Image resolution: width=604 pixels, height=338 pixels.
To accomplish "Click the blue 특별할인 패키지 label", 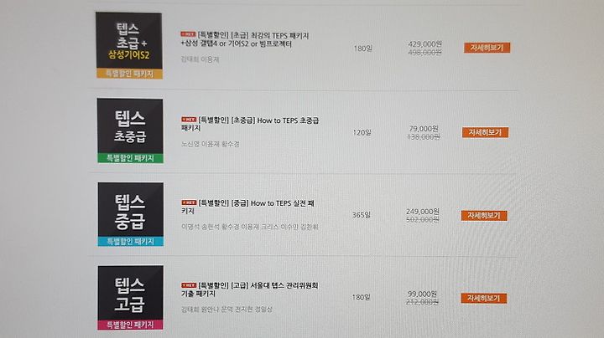I will 131,241.
